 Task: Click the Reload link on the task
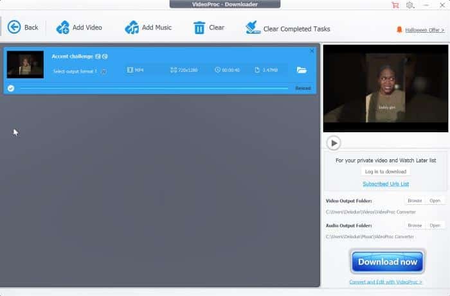point(303,88)
